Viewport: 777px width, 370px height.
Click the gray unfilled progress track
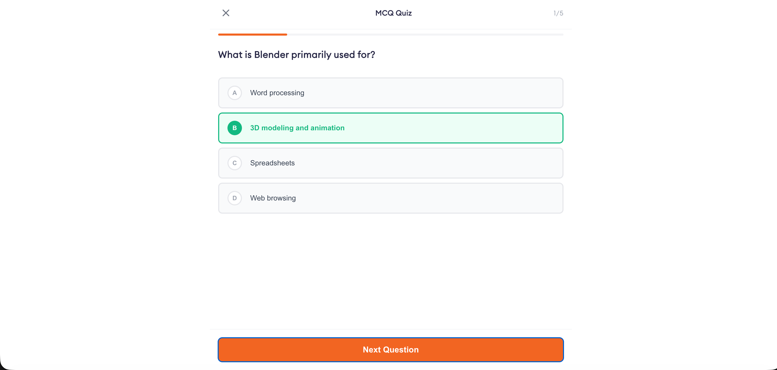422,34
